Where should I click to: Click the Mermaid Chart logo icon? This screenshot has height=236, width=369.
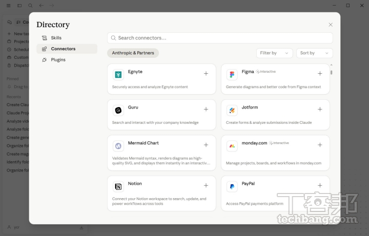click(118, 146)
